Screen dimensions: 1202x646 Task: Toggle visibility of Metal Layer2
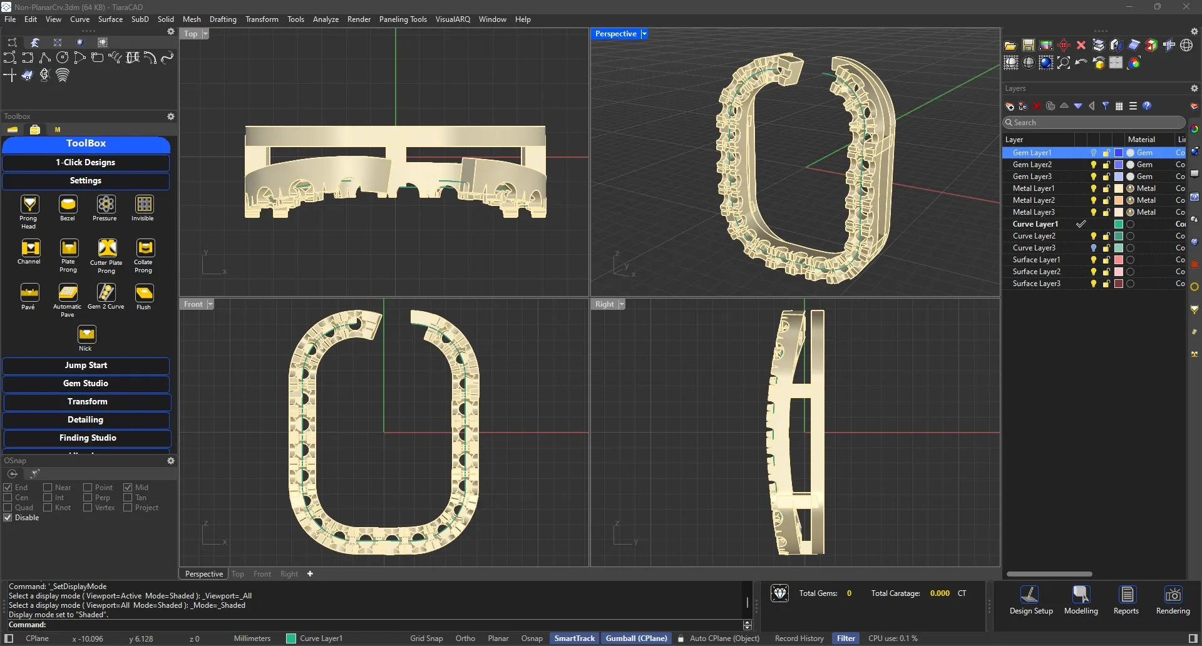tap(1093, 200)
